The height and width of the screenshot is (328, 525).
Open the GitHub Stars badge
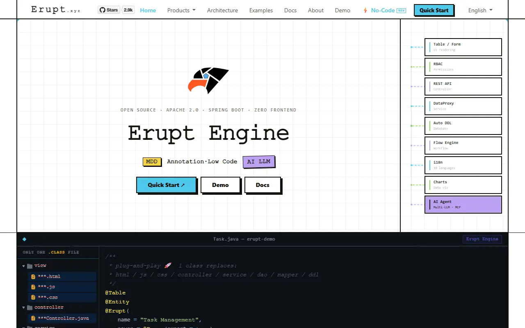(109, 10)
